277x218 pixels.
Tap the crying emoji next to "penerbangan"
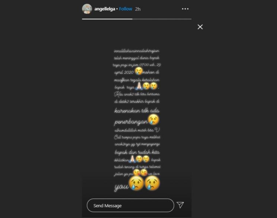[154, 120]
